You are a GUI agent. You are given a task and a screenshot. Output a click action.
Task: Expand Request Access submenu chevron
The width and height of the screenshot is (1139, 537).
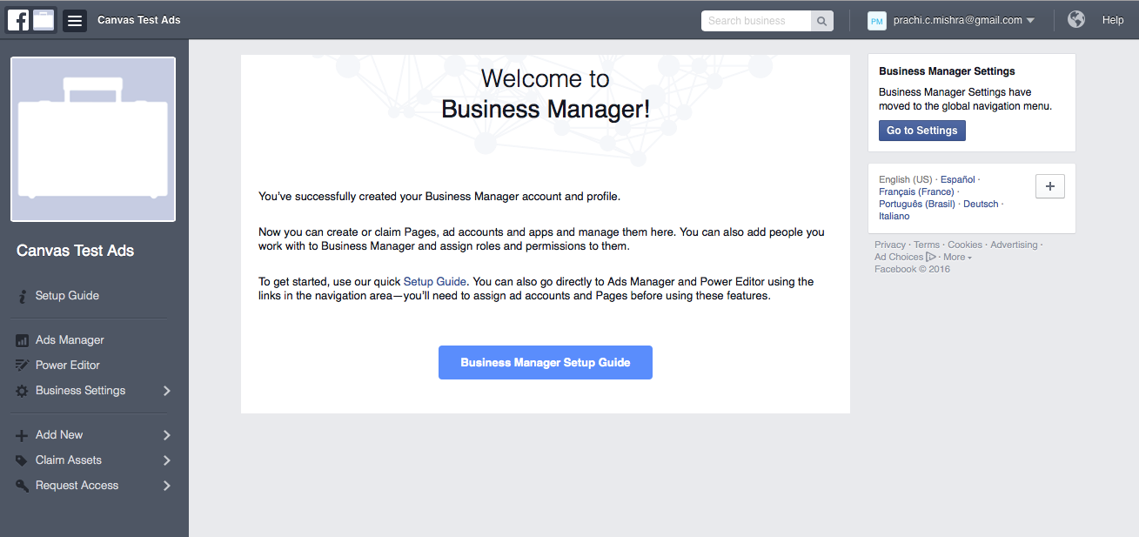[x=167, y=486]
